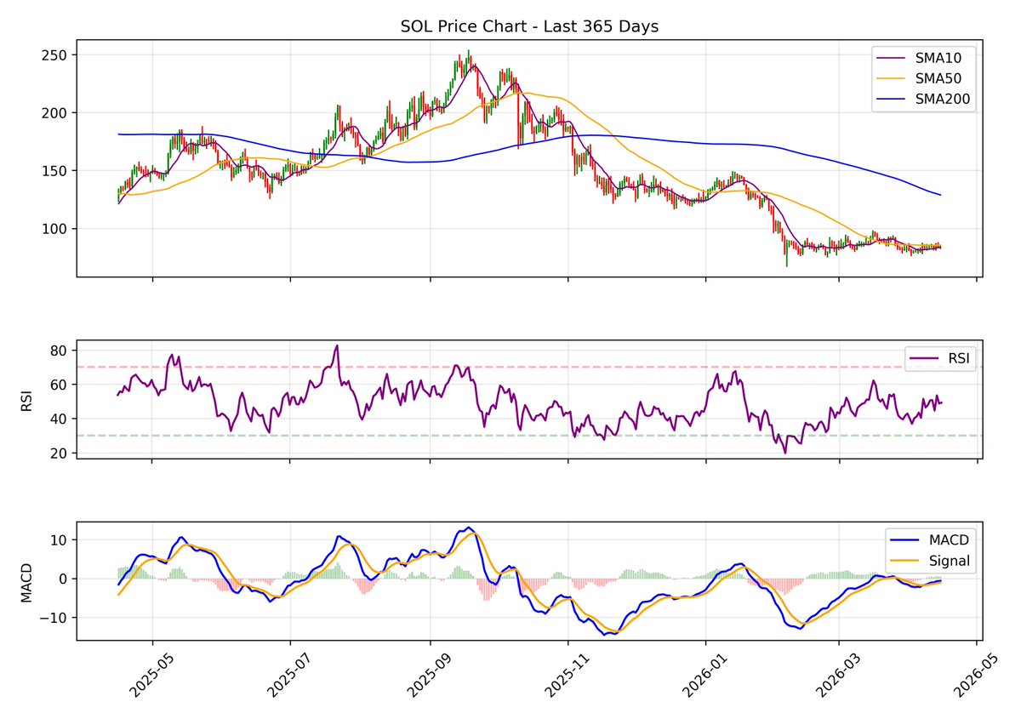
Task: Click the chart title SOL Price Chart
Action: 529,26
